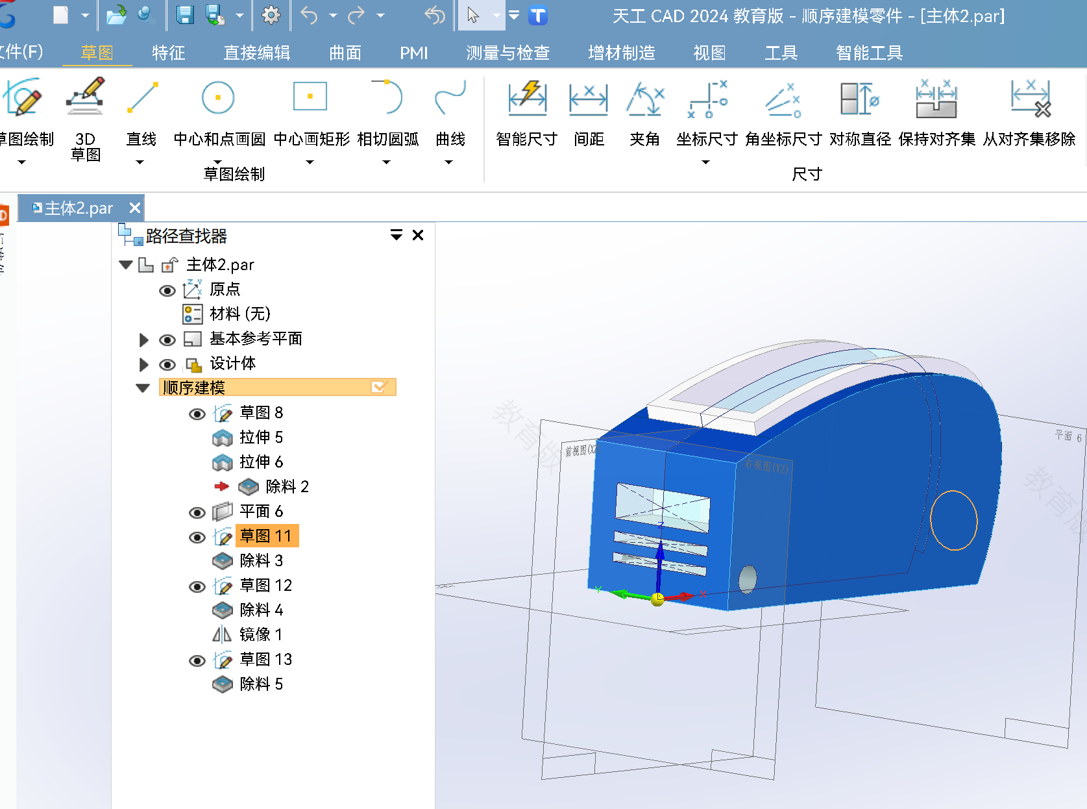Choose the 保持对齐集 alignment set tool
Viewport: 1087px width, 809px height.
(936, 112)
